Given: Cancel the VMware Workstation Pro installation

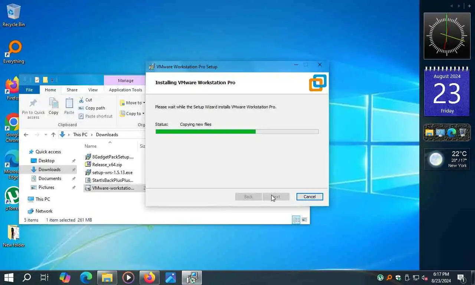Looking at the screenshot, I should pyautogui.click(x=309, y=197).
